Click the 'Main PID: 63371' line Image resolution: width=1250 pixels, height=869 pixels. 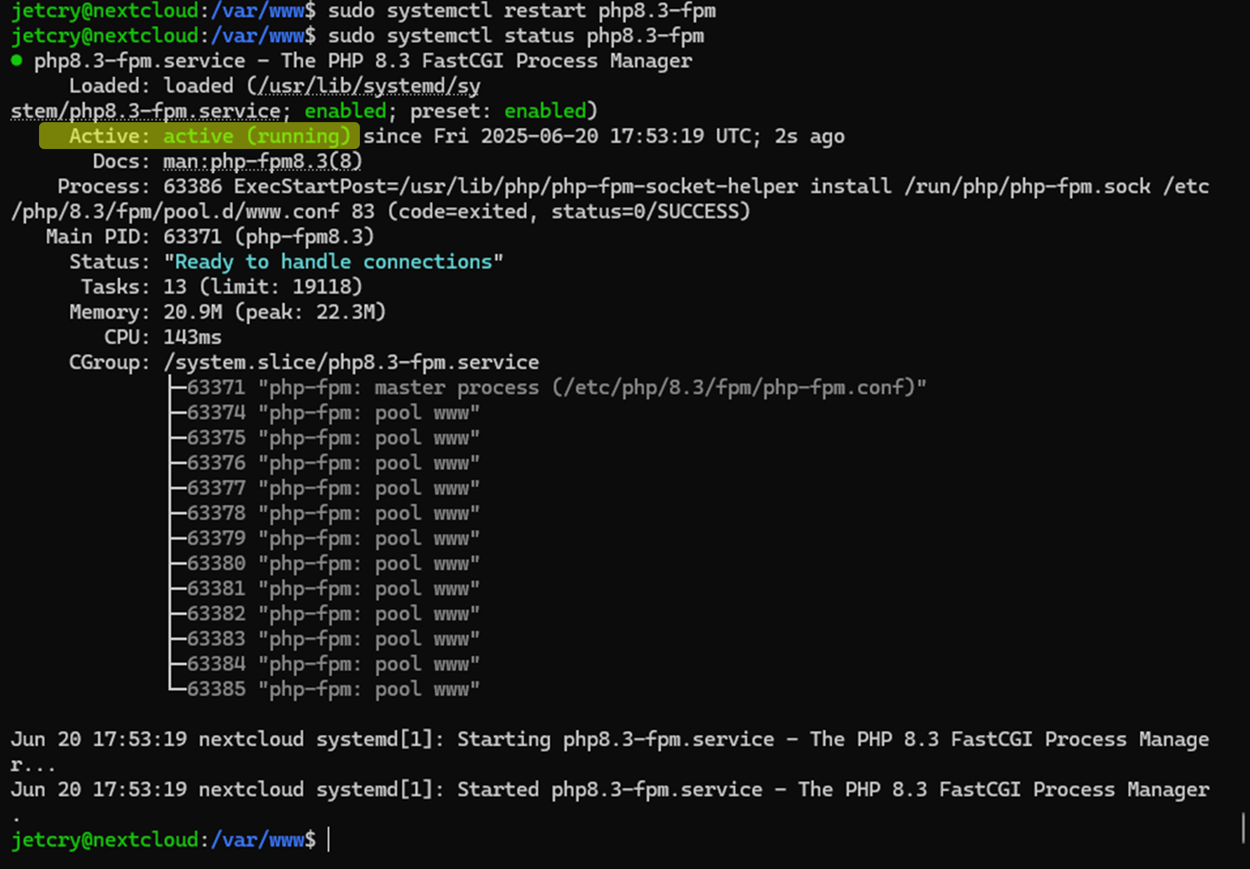(x=210, y=236)
